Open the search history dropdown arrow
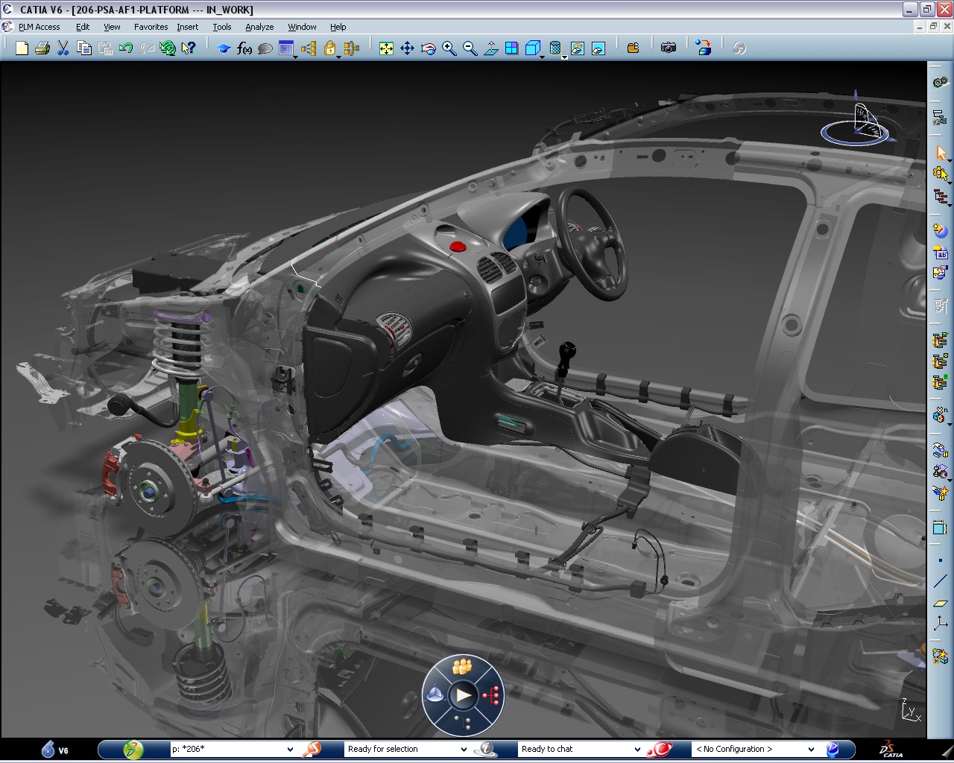This screenshot has width=954, height=763. [x=290, y=749]
